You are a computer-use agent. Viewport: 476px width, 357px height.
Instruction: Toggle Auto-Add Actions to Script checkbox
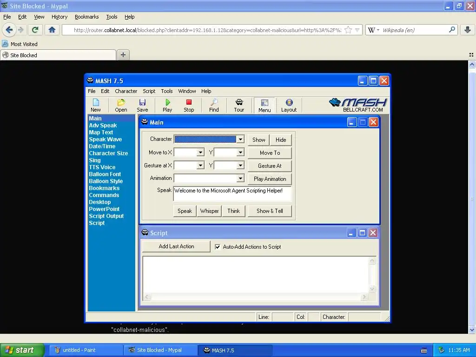tap(218, 247)
